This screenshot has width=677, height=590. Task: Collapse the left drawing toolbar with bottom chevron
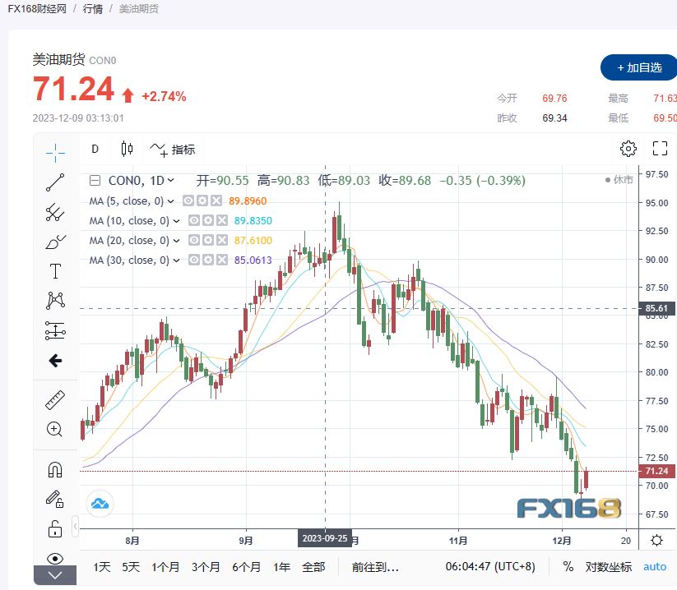[55, 576]
